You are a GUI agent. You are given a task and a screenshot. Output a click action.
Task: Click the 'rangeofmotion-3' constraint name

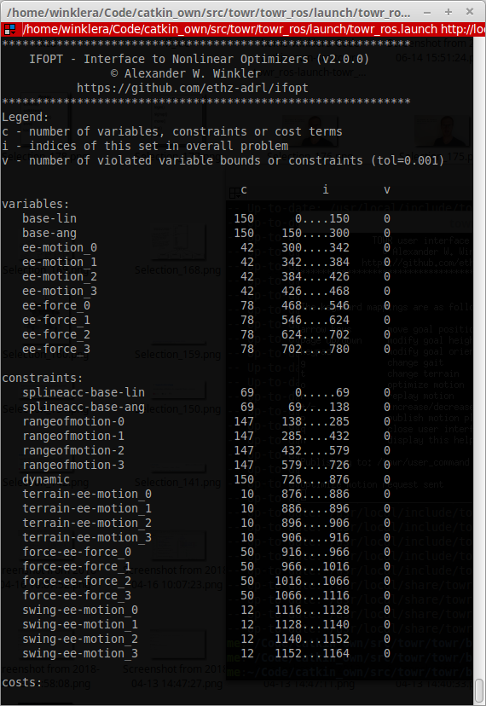[x=73, y=465]
